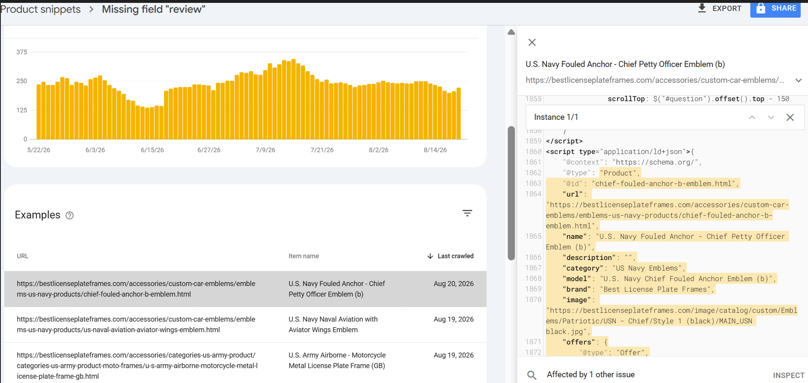
Task: Click the Last crawled sort arrow
Action: tap(430, 256)
